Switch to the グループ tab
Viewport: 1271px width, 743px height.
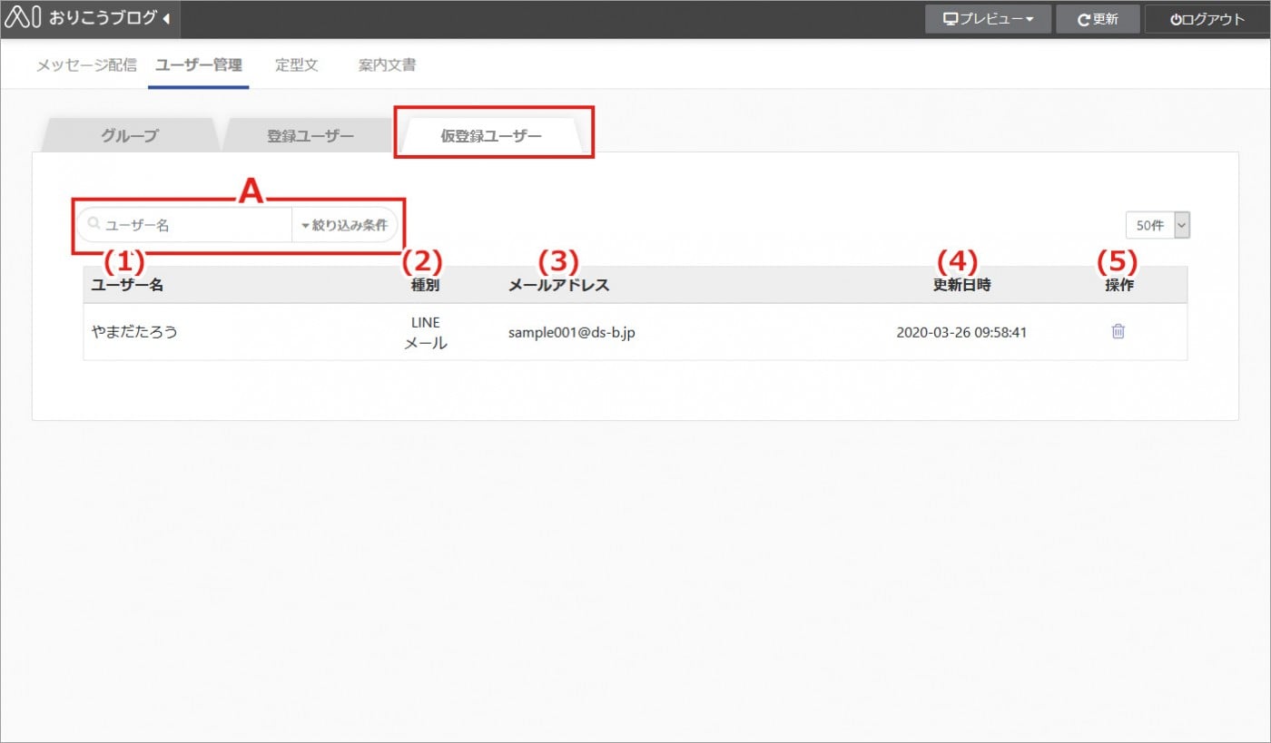coord(129,135)
